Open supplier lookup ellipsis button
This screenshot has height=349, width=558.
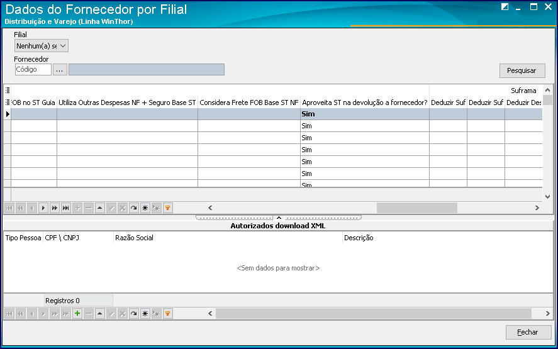point(60,70)
